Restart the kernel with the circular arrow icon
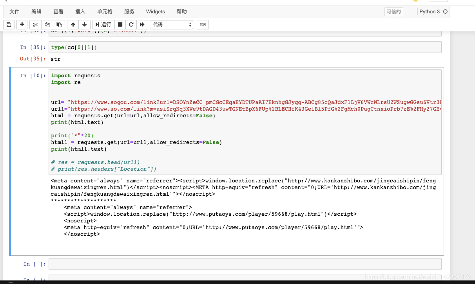 coord(131,24)
